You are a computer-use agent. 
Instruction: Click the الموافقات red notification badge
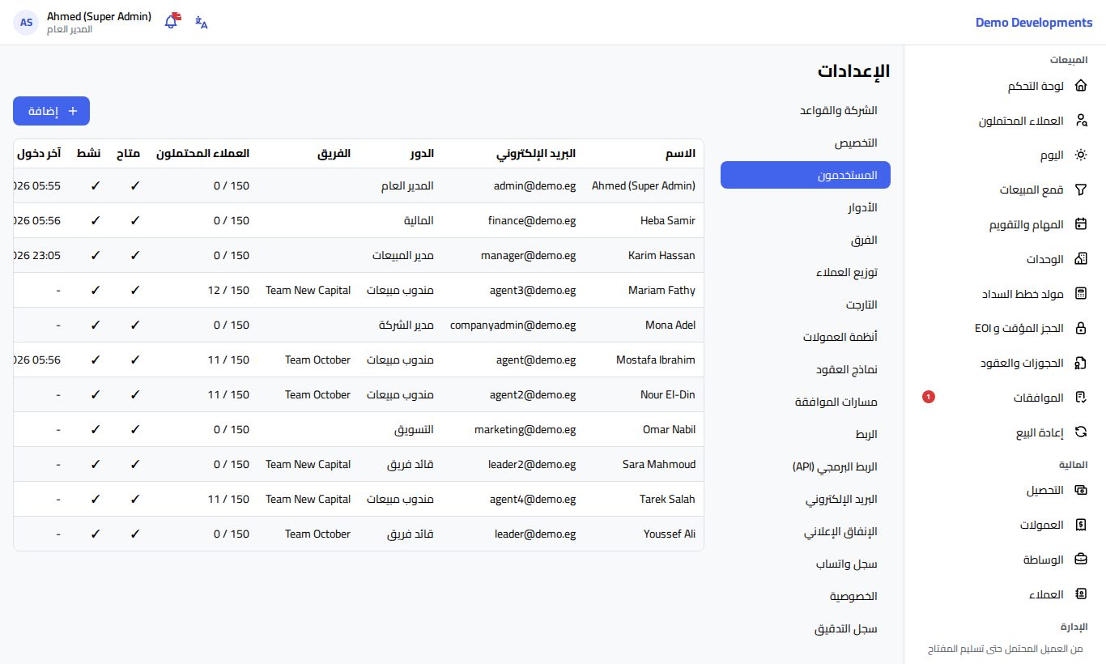(x=929, y=397)
